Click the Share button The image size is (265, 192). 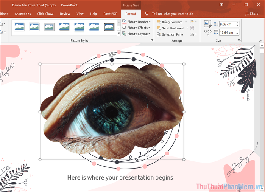point(252,14)
